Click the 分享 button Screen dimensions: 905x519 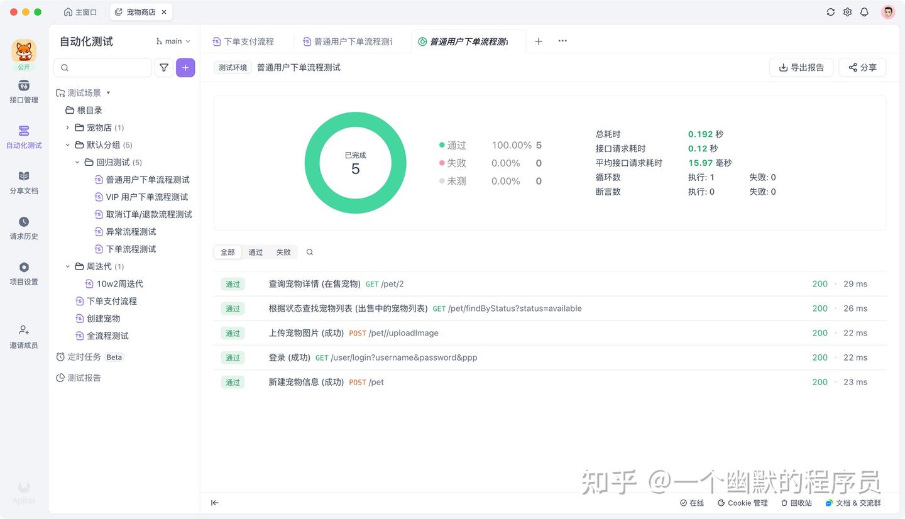tap(862, 67)
